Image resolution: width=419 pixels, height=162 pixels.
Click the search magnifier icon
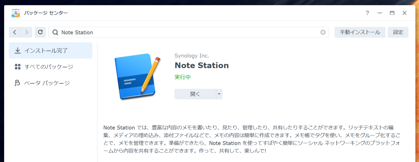[x=55, y=32]
